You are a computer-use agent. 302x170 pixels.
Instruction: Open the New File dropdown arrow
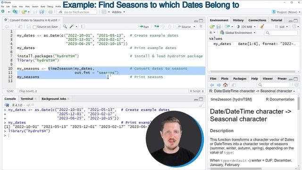click(8, 12)
